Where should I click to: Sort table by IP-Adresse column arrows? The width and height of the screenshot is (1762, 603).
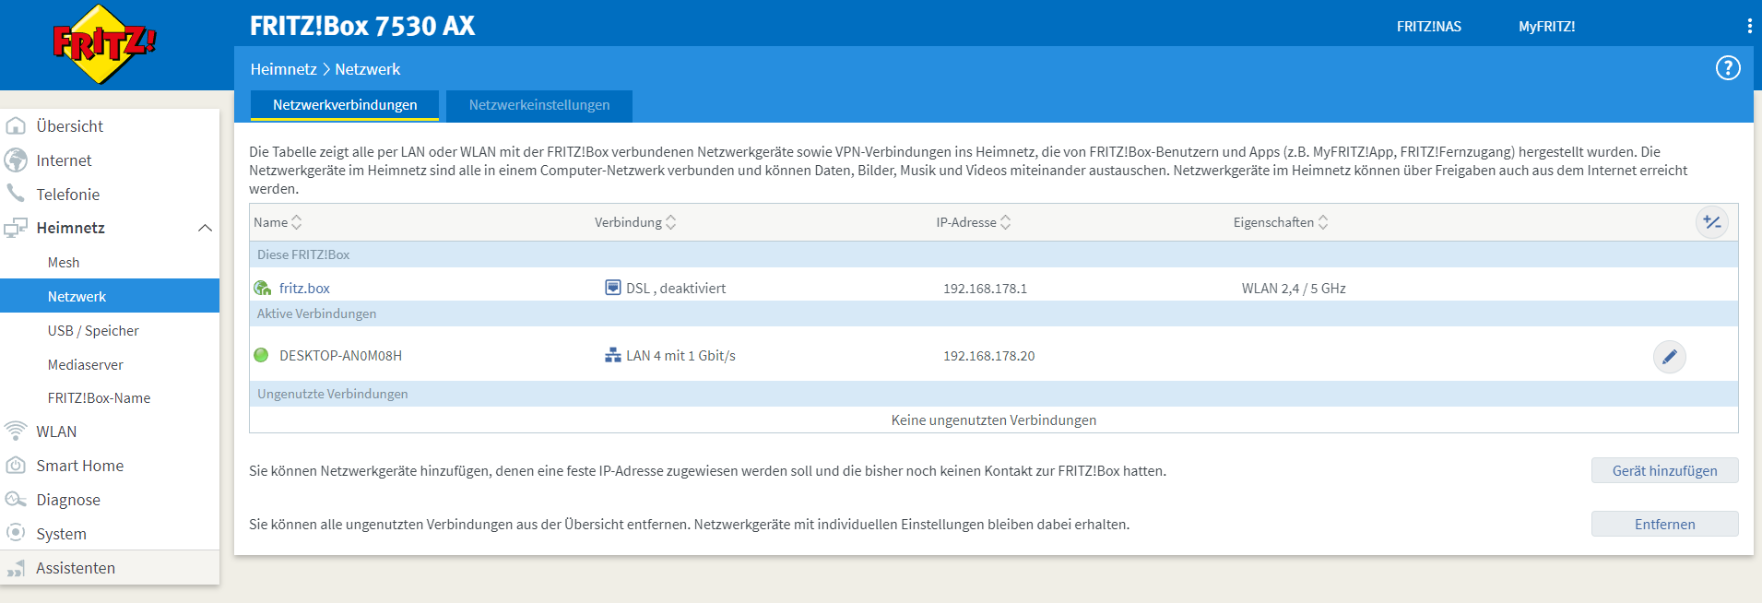pyautogui.click(x=1005, y=222)
